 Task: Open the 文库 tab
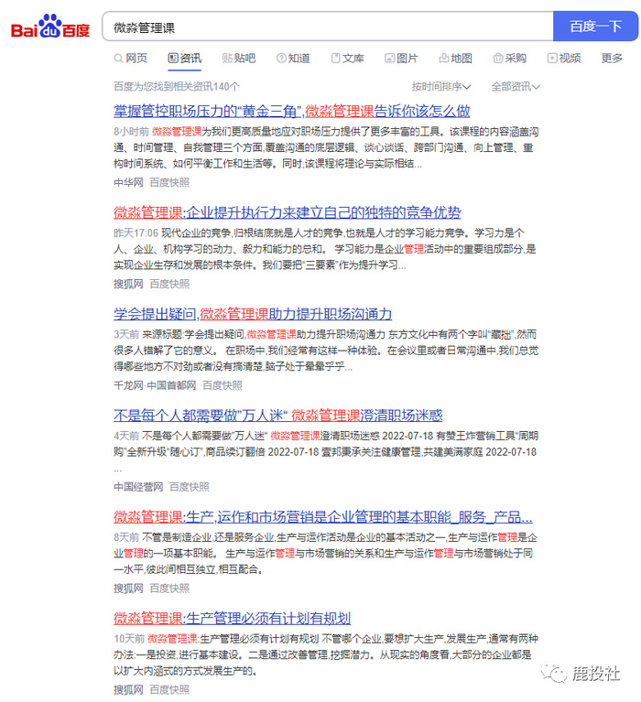(x=347, y=59)
